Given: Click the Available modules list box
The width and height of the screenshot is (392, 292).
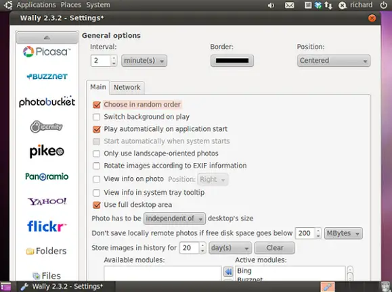Looking at the screenshot, I should click(x=162, y=274).
